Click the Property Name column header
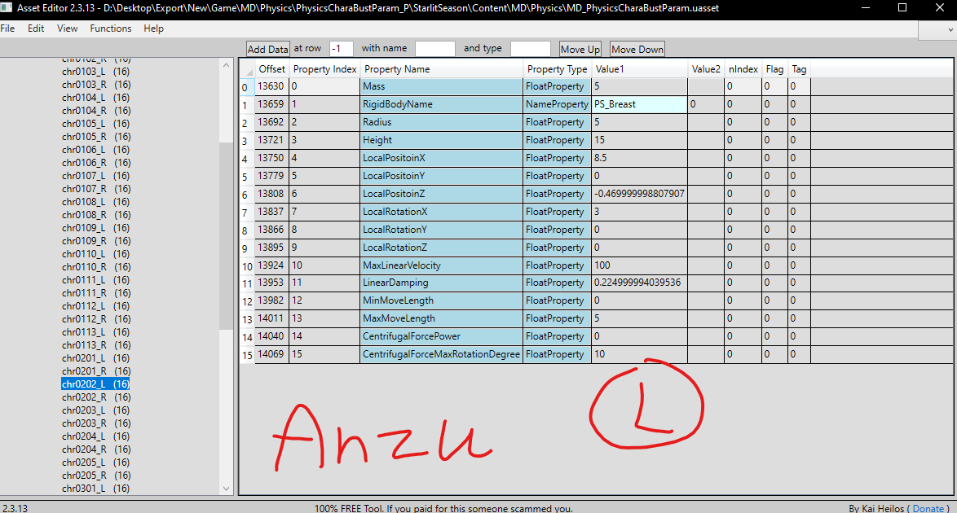The image size is (957, 513). tap(441, 69)
